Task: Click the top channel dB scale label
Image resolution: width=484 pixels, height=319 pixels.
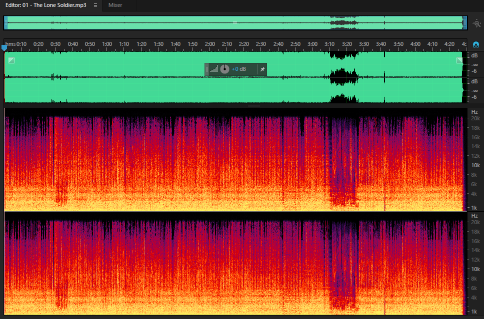Action: pos(474,55)
